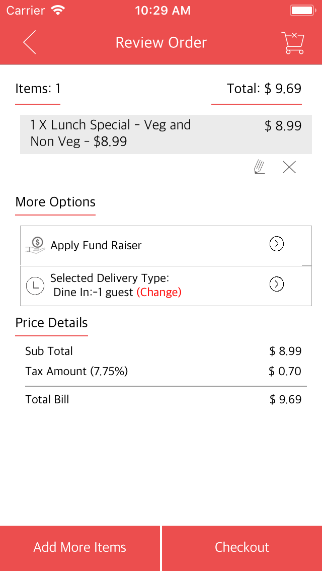322x572 pixels.
Task: Edit the Lunch Special item with pencil icon
Action: pyautogui.click(x=260, y=167)
